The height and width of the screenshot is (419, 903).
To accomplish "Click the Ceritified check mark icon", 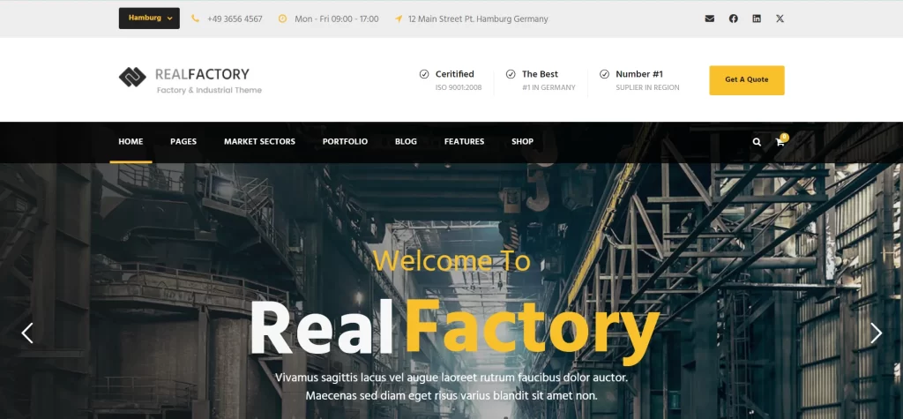I will (424, 74).
